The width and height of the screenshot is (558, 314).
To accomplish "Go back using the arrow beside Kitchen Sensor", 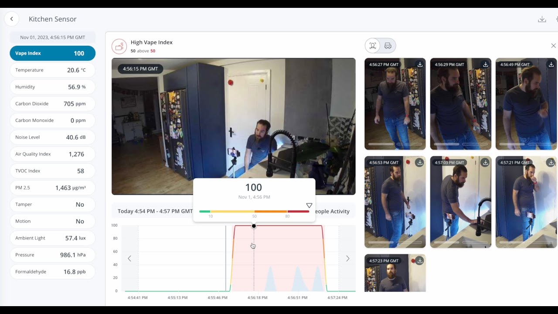I will coord(11,19).
